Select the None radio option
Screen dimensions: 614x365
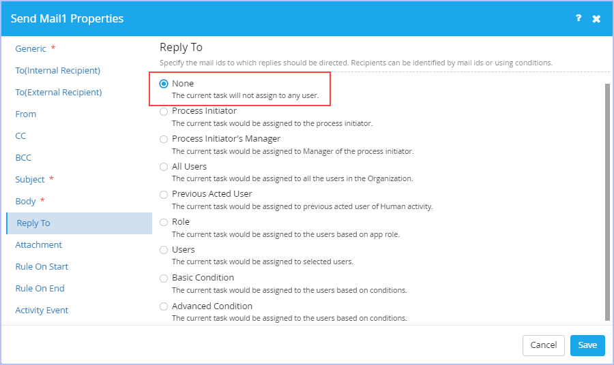[164, 84]
